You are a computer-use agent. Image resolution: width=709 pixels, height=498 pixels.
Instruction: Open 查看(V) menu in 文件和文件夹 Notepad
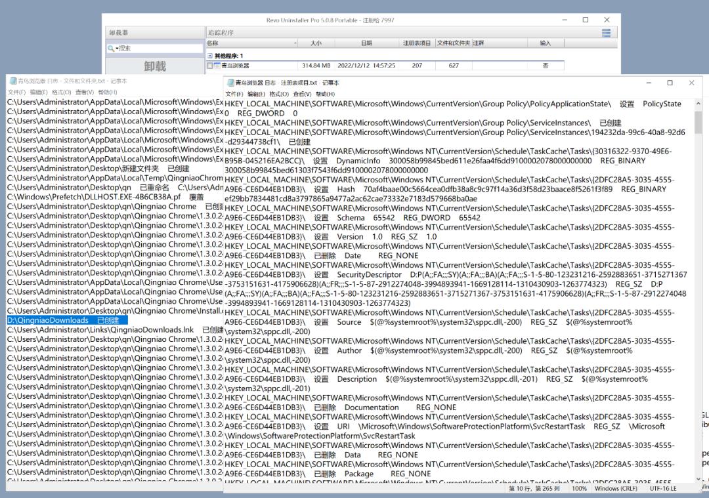click(x=84, y=92)
